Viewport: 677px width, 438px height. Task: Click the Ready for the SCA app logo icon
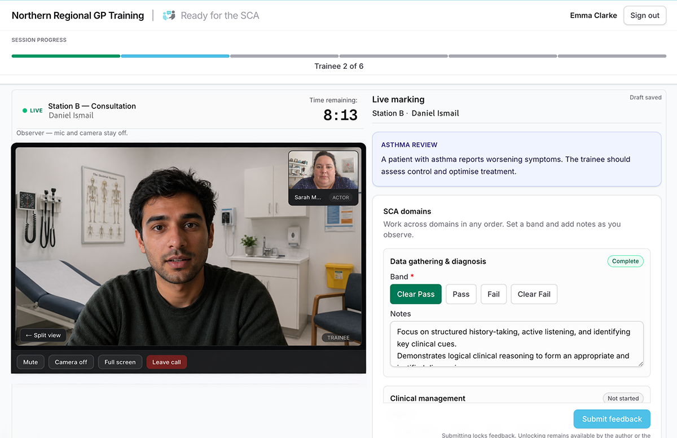(x=169, y=15)
